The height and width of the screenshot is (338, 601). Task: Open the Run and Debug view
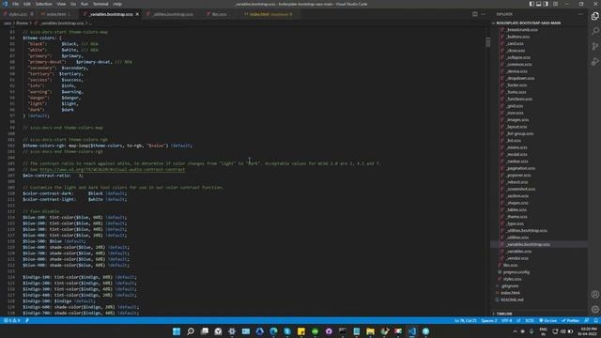(x=594, y=61)
